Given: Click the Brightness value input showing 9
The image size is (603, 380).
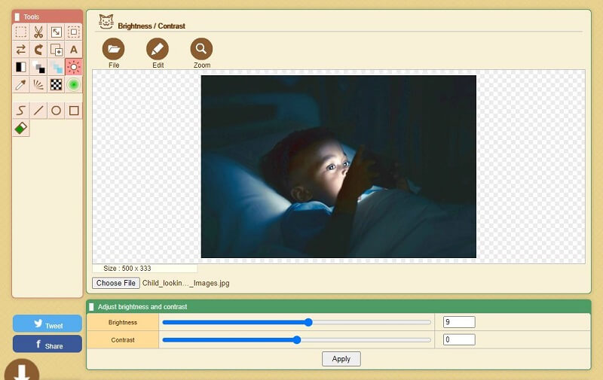Looking at the screenshot, I should click(459, 322).
